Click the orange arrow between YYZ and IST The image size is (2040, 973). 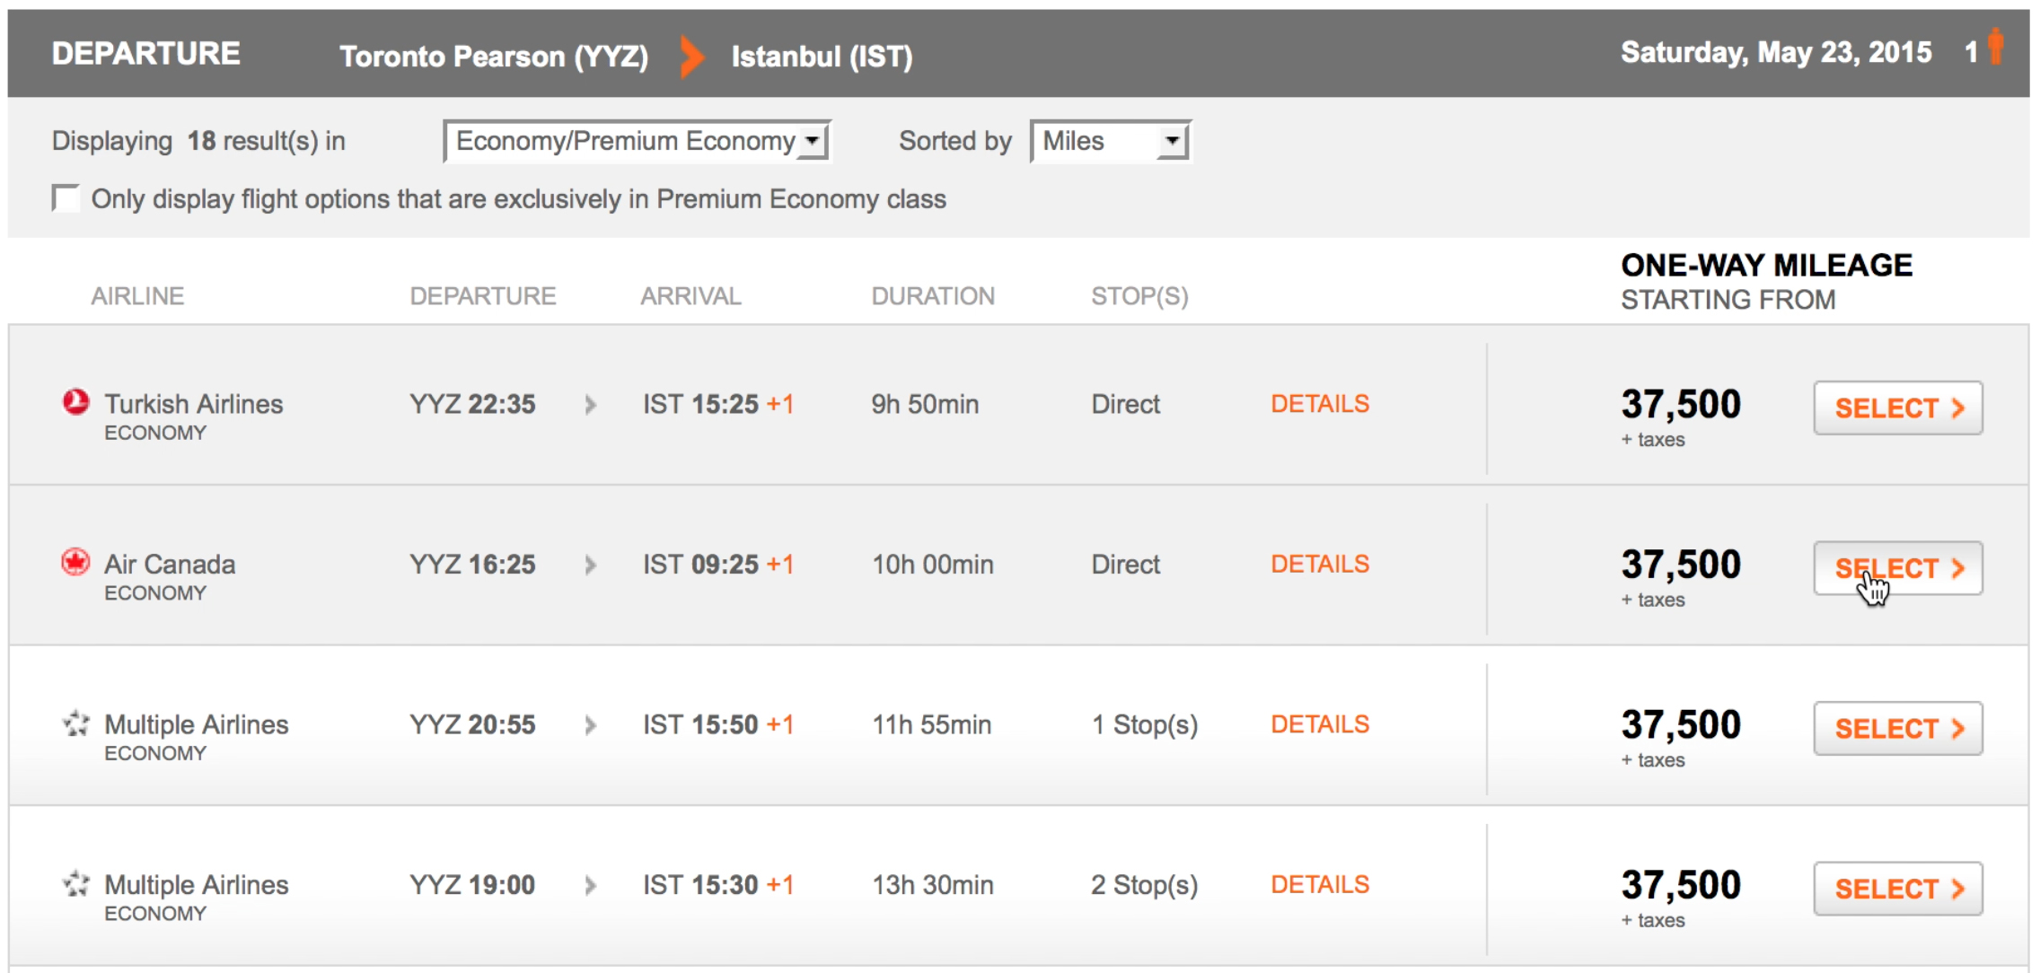coord(691,56)
